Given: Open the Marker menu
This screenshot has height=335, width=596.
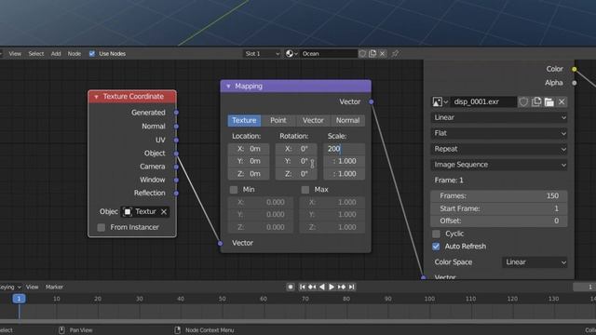Looking at the screenshot, I should point(54,287).
